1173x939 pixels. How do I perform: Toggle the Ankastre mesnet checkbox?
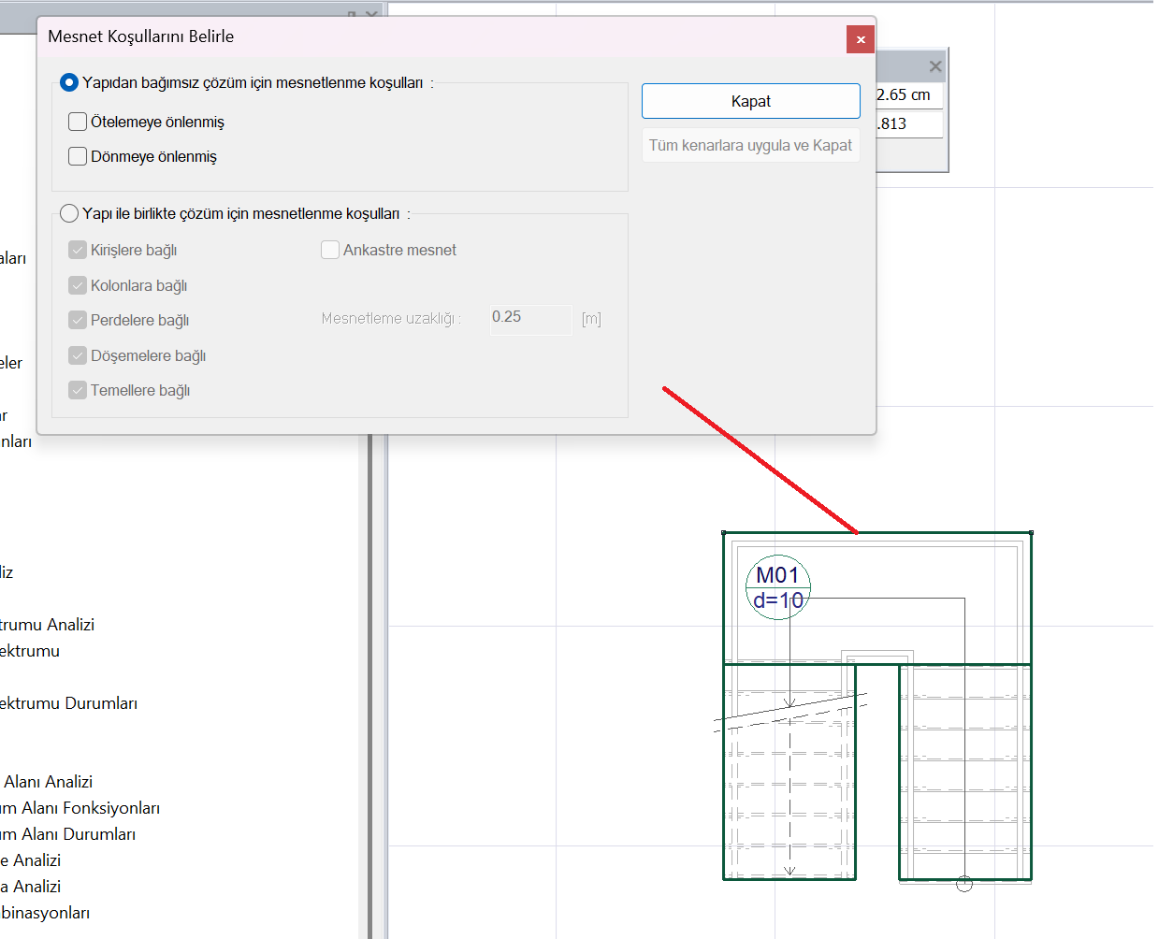point(330,250)
